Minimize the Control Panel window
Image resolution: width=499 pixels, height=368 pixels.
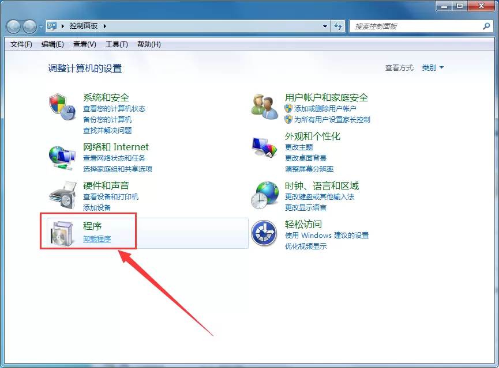coord(444,6)
